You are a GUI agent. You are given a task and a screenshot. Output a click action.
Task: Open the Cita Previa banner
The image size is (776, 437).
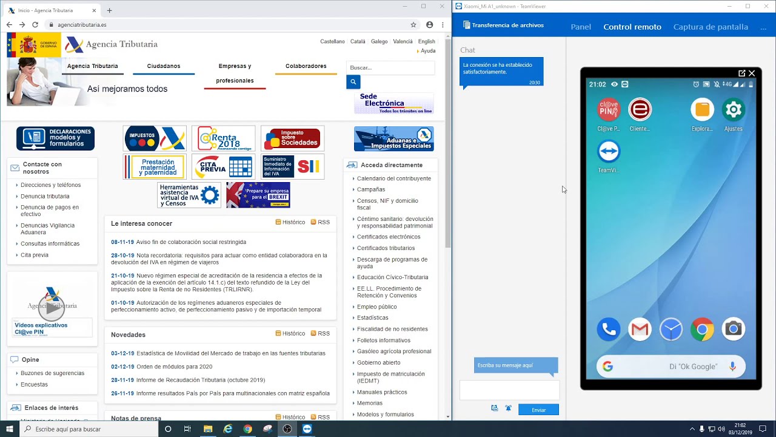(224, 167)
